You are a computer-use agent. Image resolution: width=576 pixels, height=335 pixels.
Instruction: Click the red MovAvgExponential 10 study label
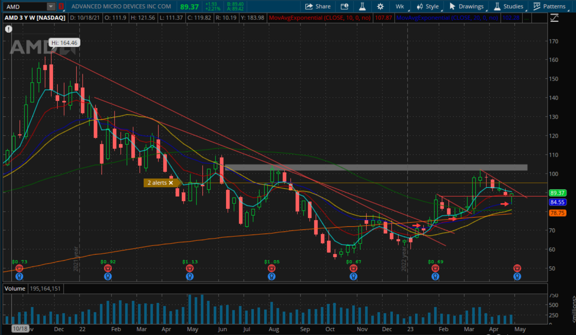click(x=320, y=18)
